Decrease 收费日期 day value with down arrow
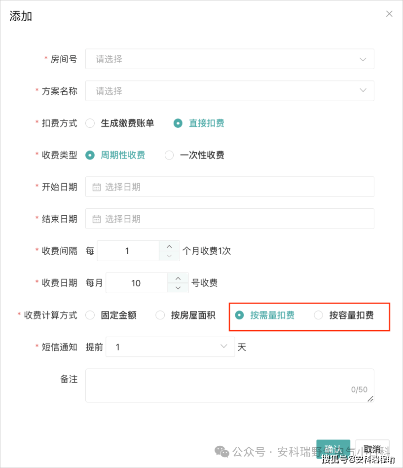The height and width of the screenshot is (468, 403). coord(178,288)
